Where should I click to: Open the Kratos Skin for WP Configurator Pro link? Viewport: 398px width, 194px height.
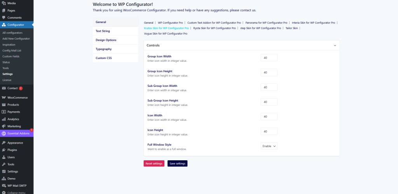coord(166,28)
